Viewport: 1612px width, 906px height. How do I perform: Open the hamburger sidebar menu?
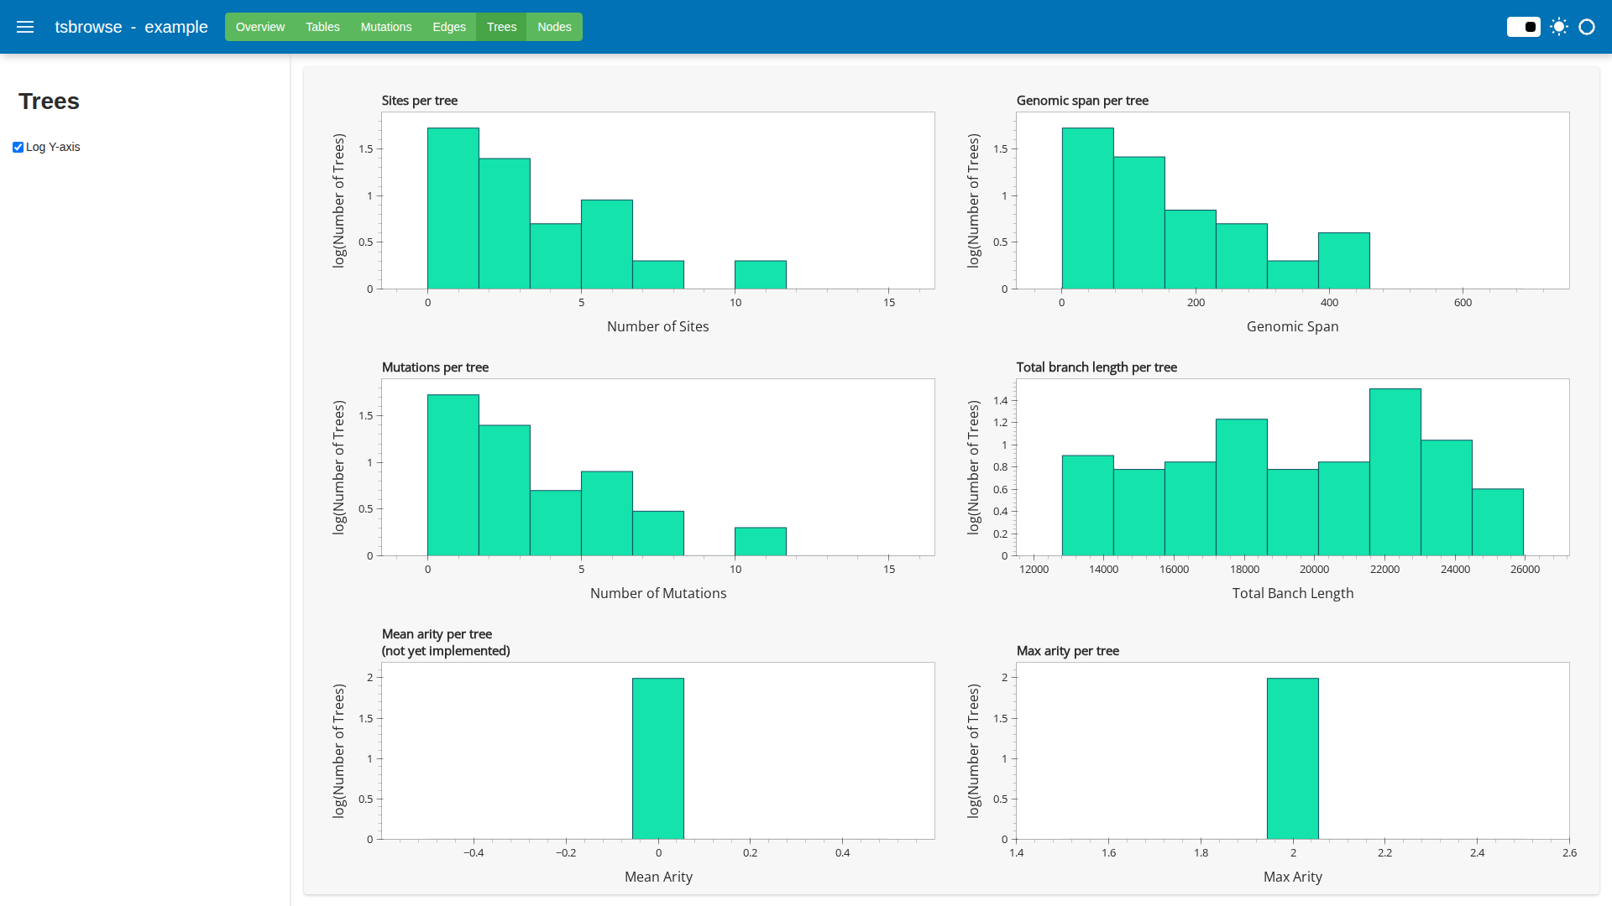pos(25,27)
